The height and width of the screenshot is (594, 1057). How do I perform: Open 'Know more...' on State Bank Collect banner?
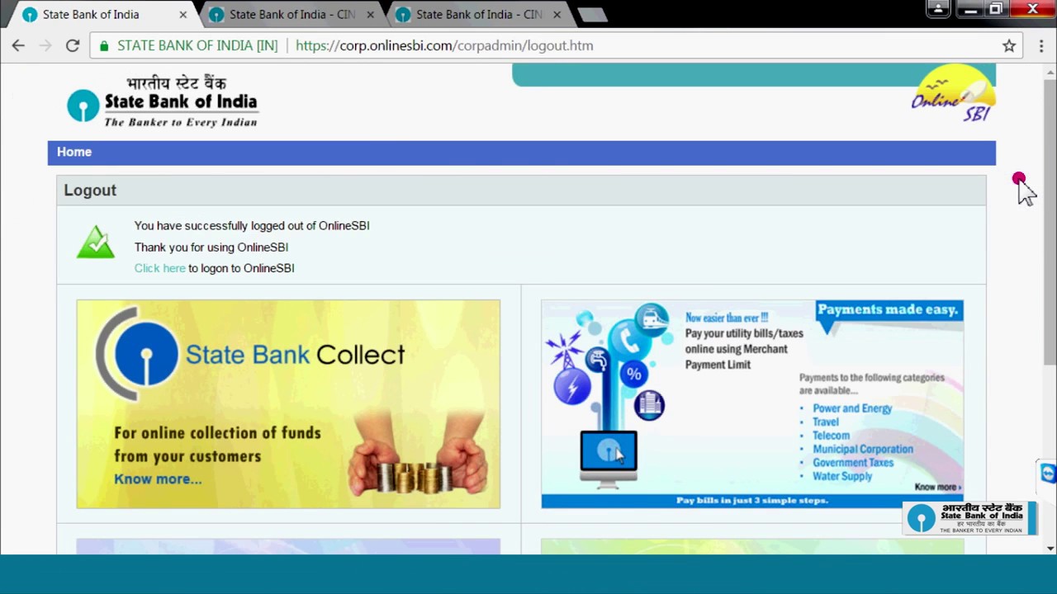coord(158,479)
